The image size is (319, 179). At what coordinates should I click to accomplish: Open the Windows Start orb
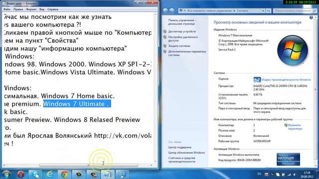click(6, 175)
